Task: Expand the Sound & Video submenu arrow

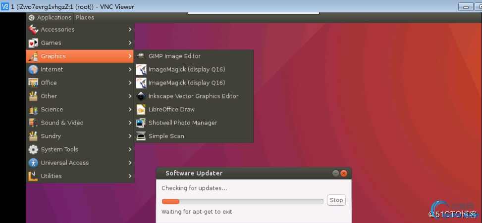Action: click(130, 123)
